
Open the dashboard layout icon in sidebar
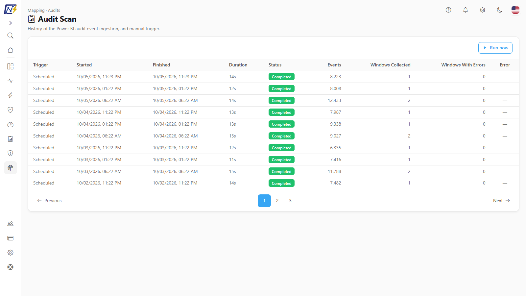pos(11,66)
